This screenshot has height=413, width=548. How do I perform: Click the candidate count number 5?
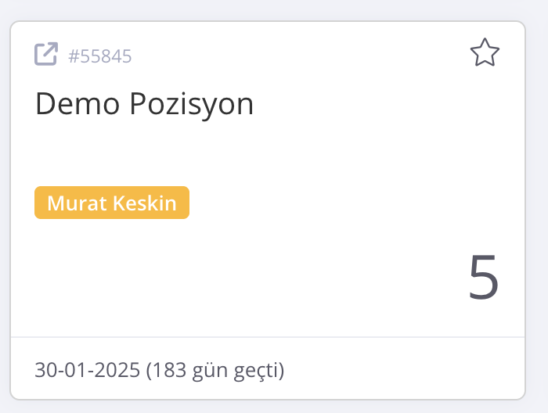tap(483, 278)
